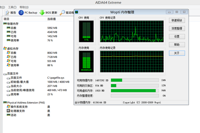Click the processor icon beside 处理器支持

coord(8,111)
